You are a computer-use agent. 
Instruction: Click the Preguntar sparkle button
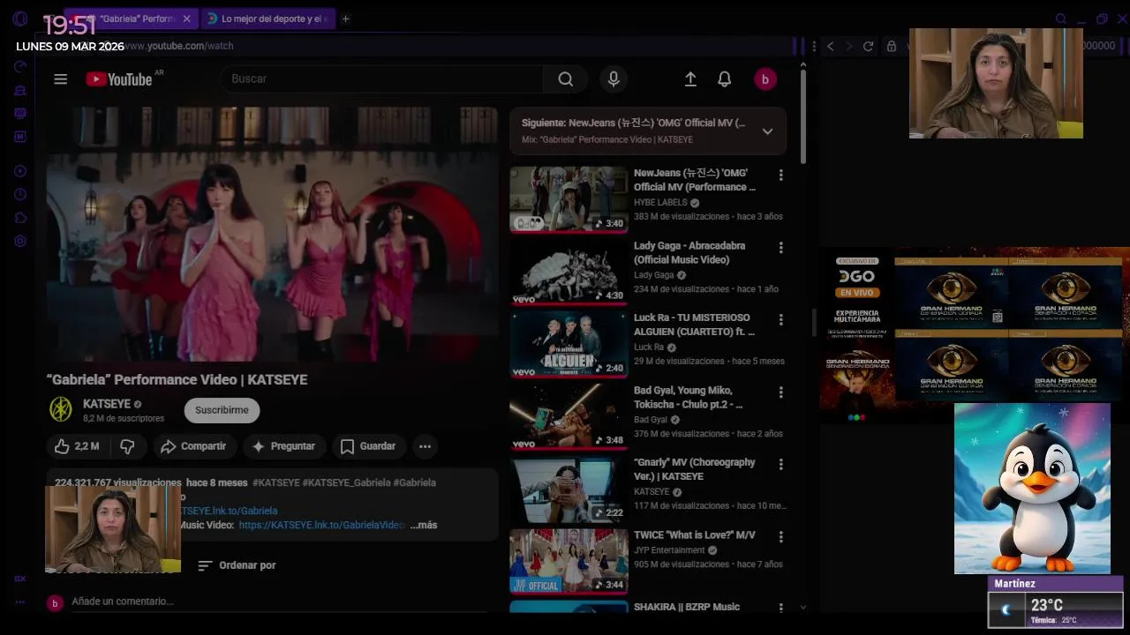point(283,446)
